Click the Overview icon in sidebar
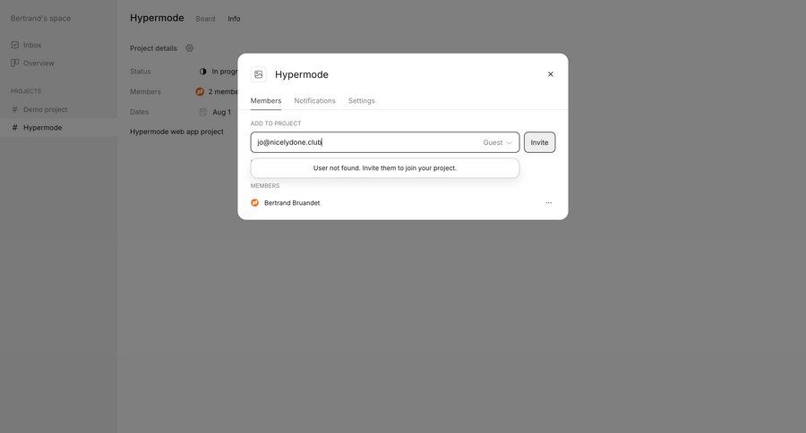 tap(15, 64)
